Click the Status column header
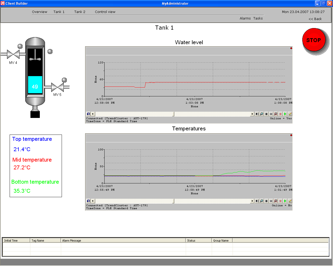Screen dimensions: 333x266 (199, 241)
